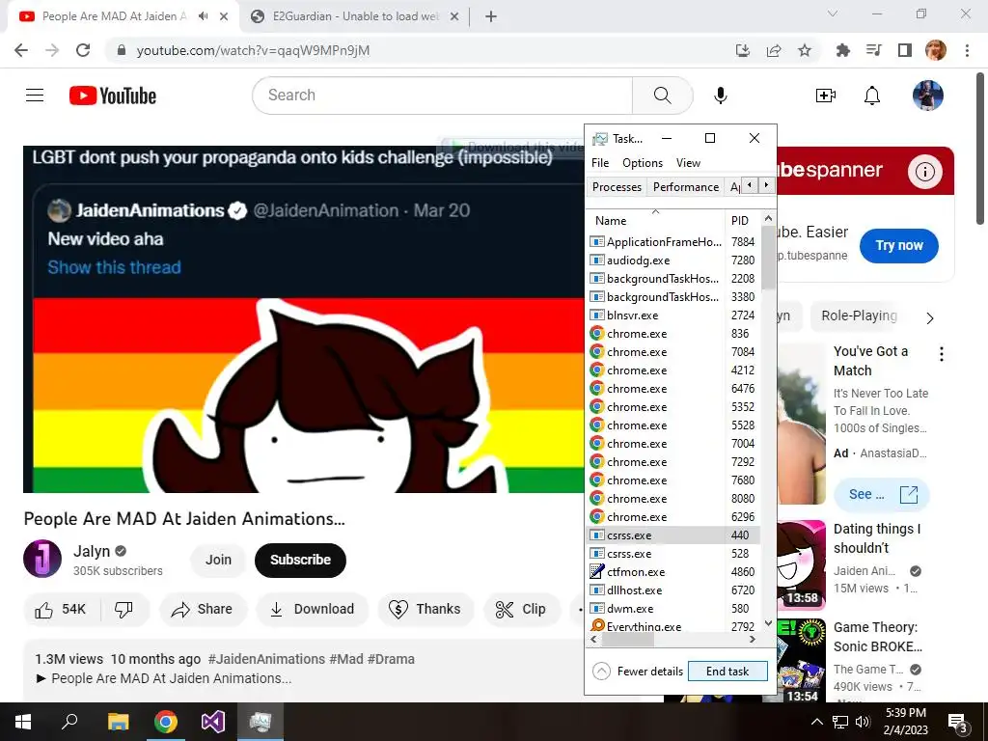Select the audiodg.exe process row

[672, 260]
